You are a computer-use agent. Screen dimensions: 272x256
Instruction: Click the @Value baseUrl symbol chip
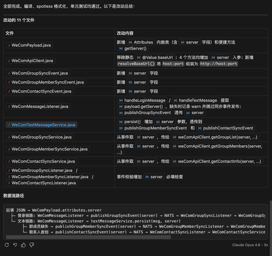point(155,58)
